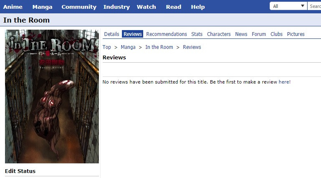Open the Community navigation menu

tap(79, 7)
